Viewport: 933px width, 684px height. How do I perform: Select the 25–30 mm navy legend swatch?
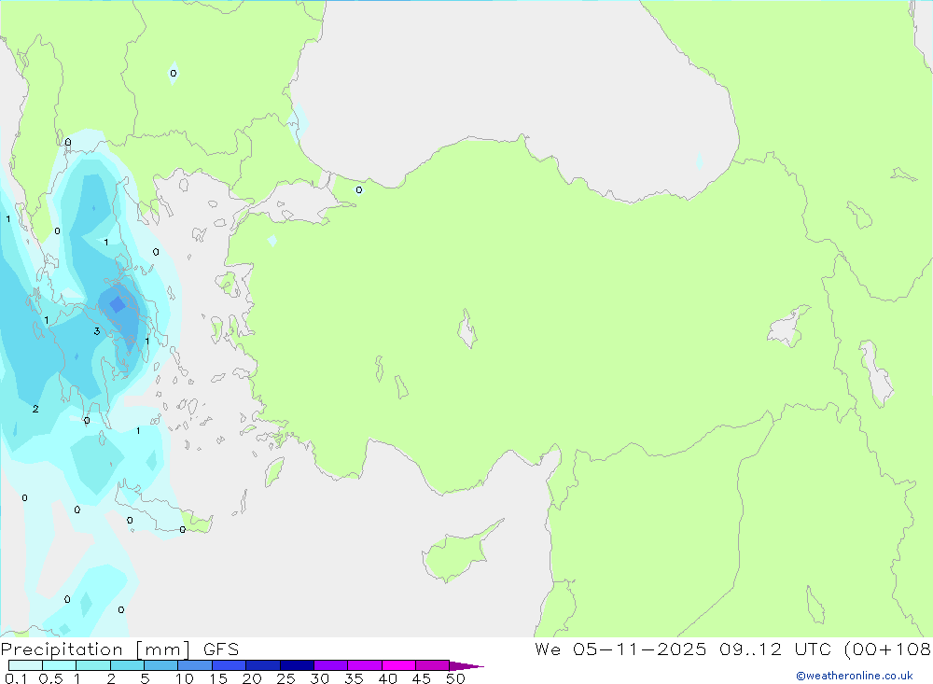point(297,665)
